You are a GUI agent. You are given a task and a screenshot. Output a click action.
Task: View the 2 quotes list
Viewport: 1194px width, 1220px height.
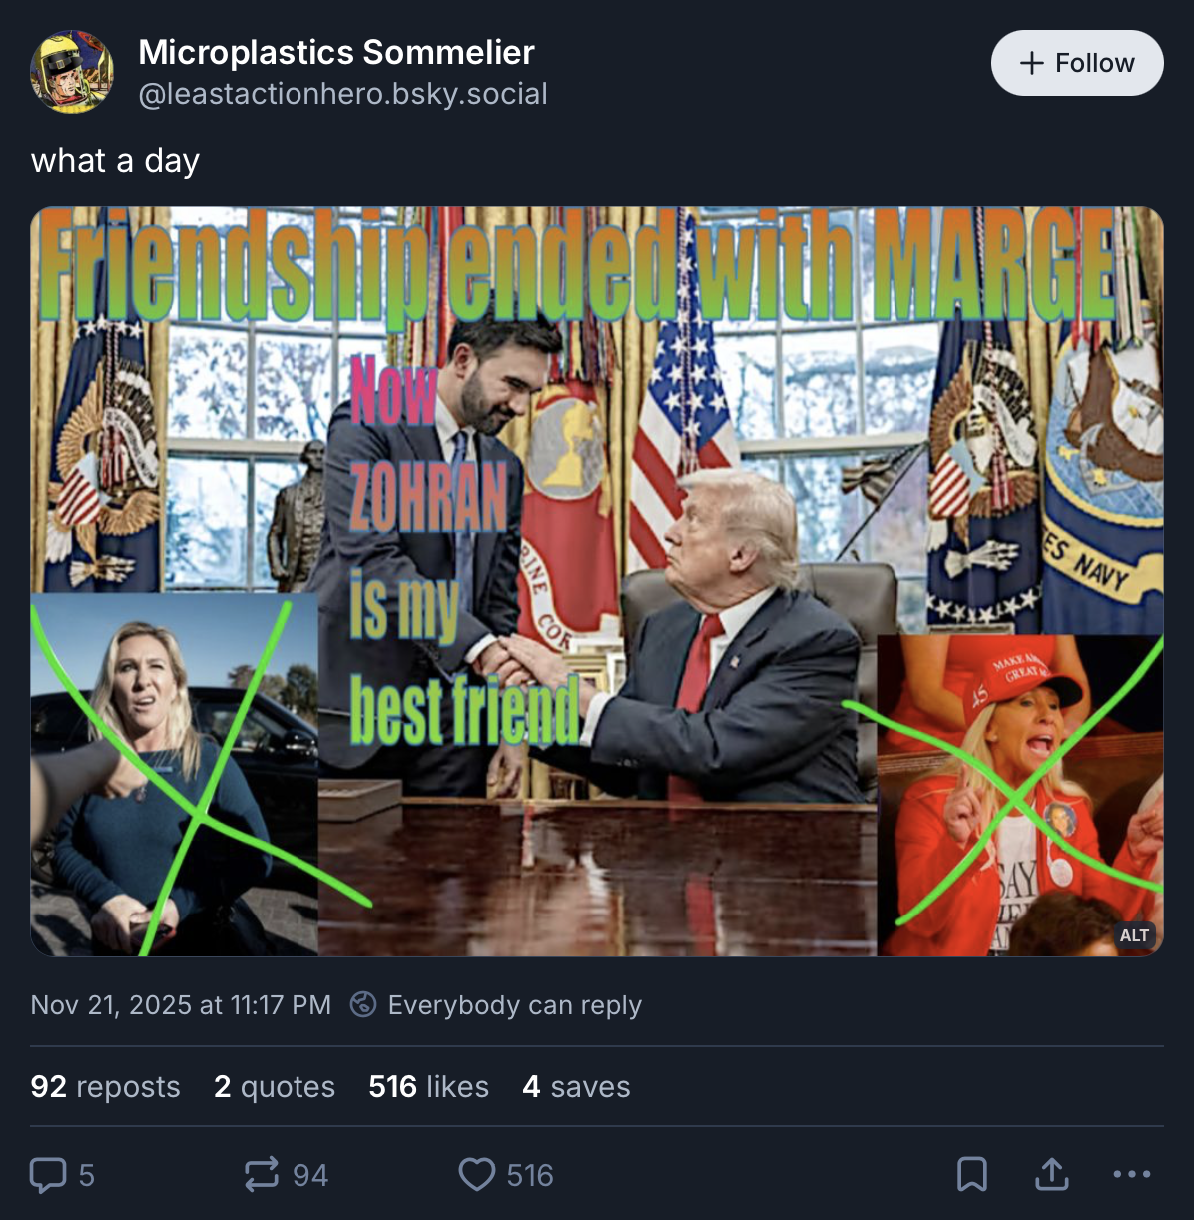click(x=275, y=1086)
